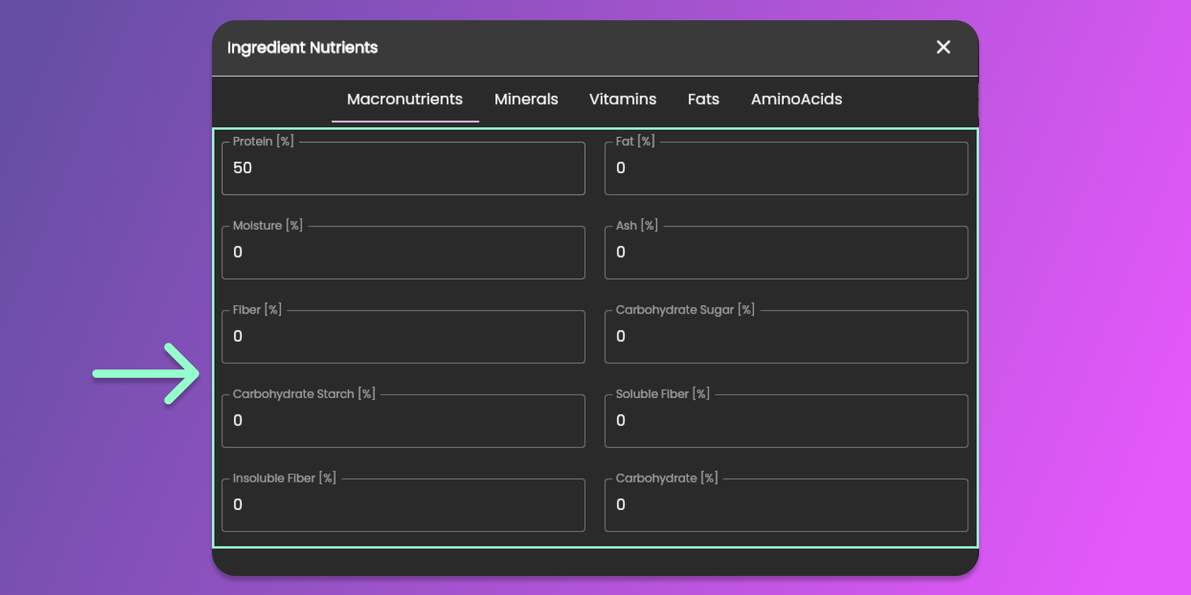Click the empty footer bar of the dialog

click(x=595, y=562)
